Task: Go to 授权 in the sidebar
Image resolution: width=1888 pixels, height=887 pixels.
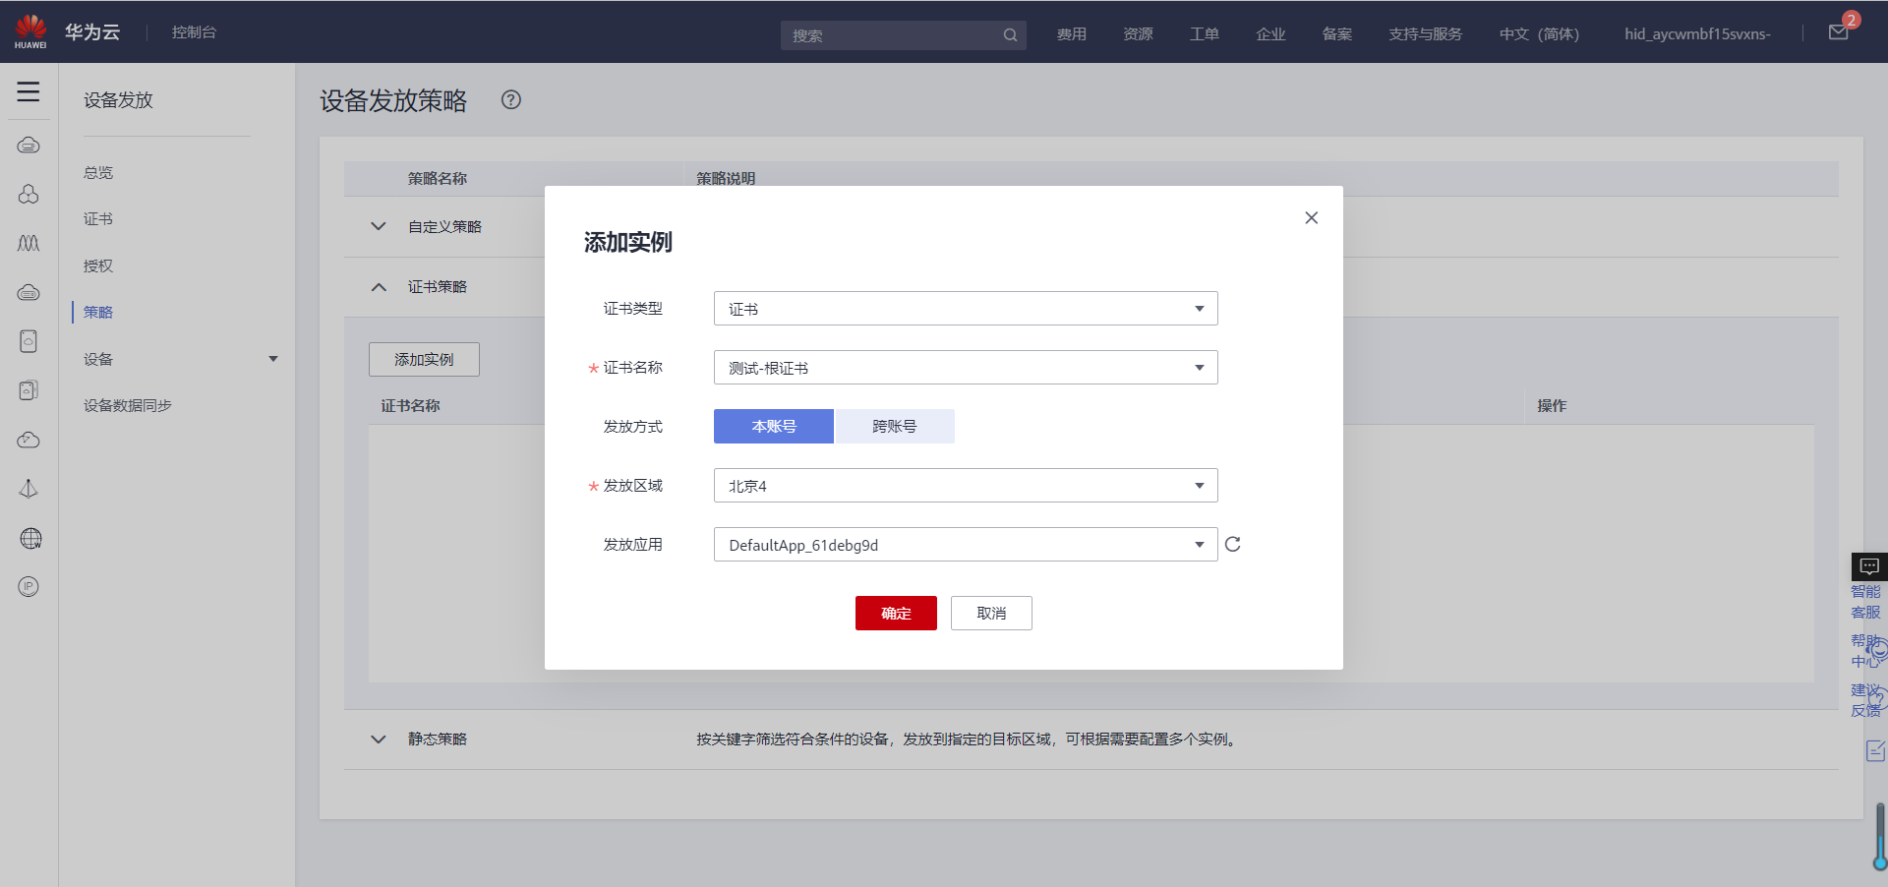Action: (x=98, y=266)
